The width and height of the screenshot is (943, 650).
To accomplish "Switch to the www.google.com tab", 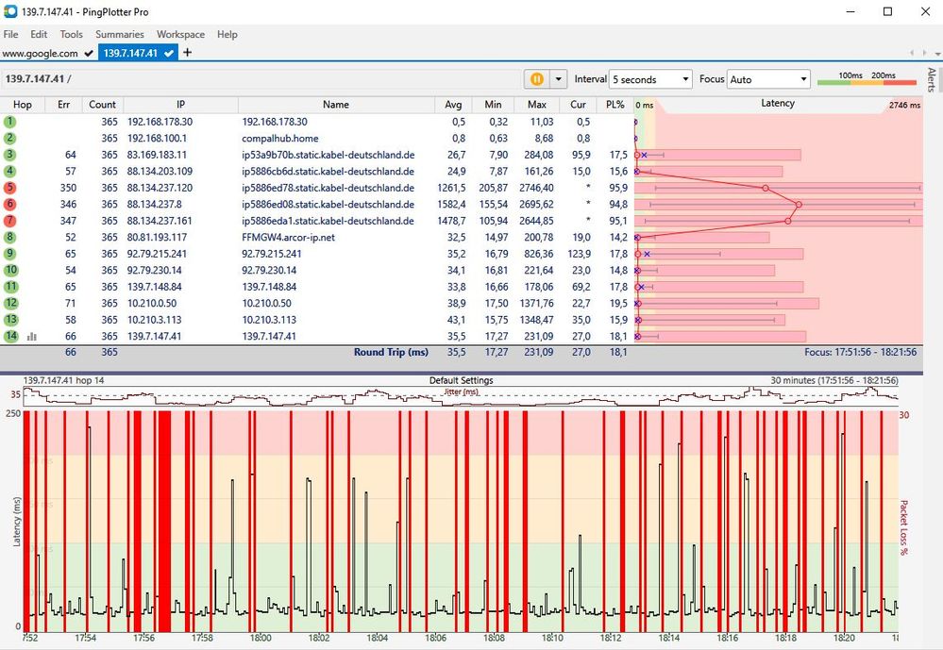I will pos(40,54).
